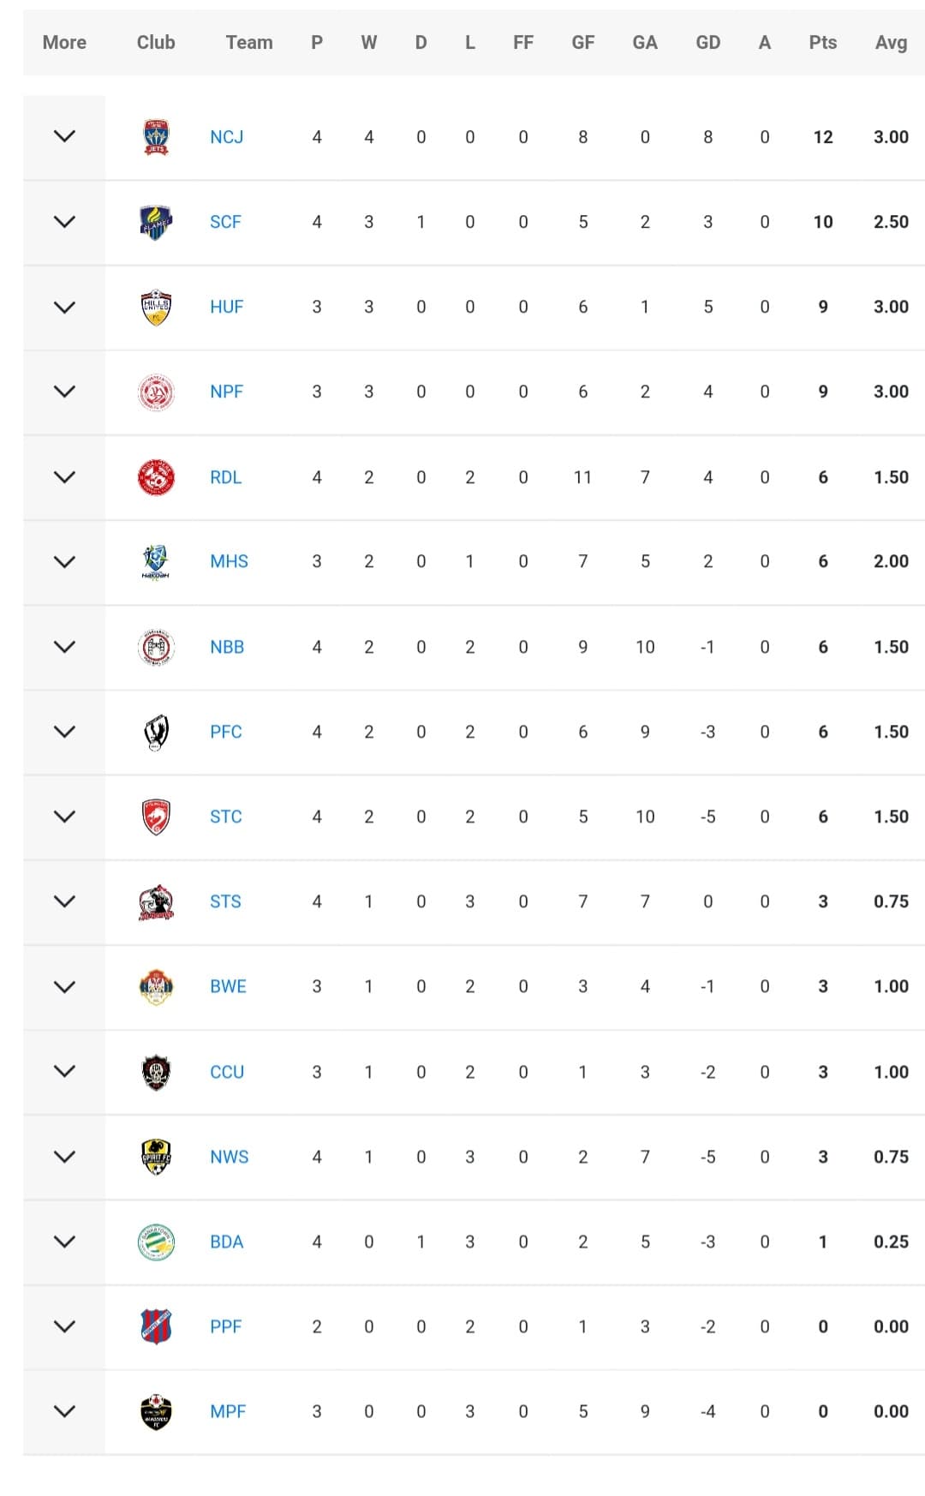Open the SCF team link
The image size is (925, 1496).
225,222
